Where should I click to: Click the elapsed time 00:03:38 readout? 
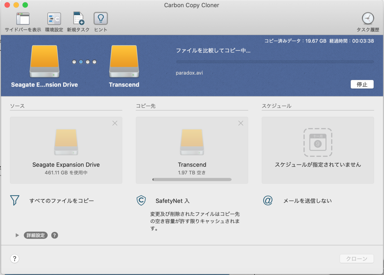352,41
